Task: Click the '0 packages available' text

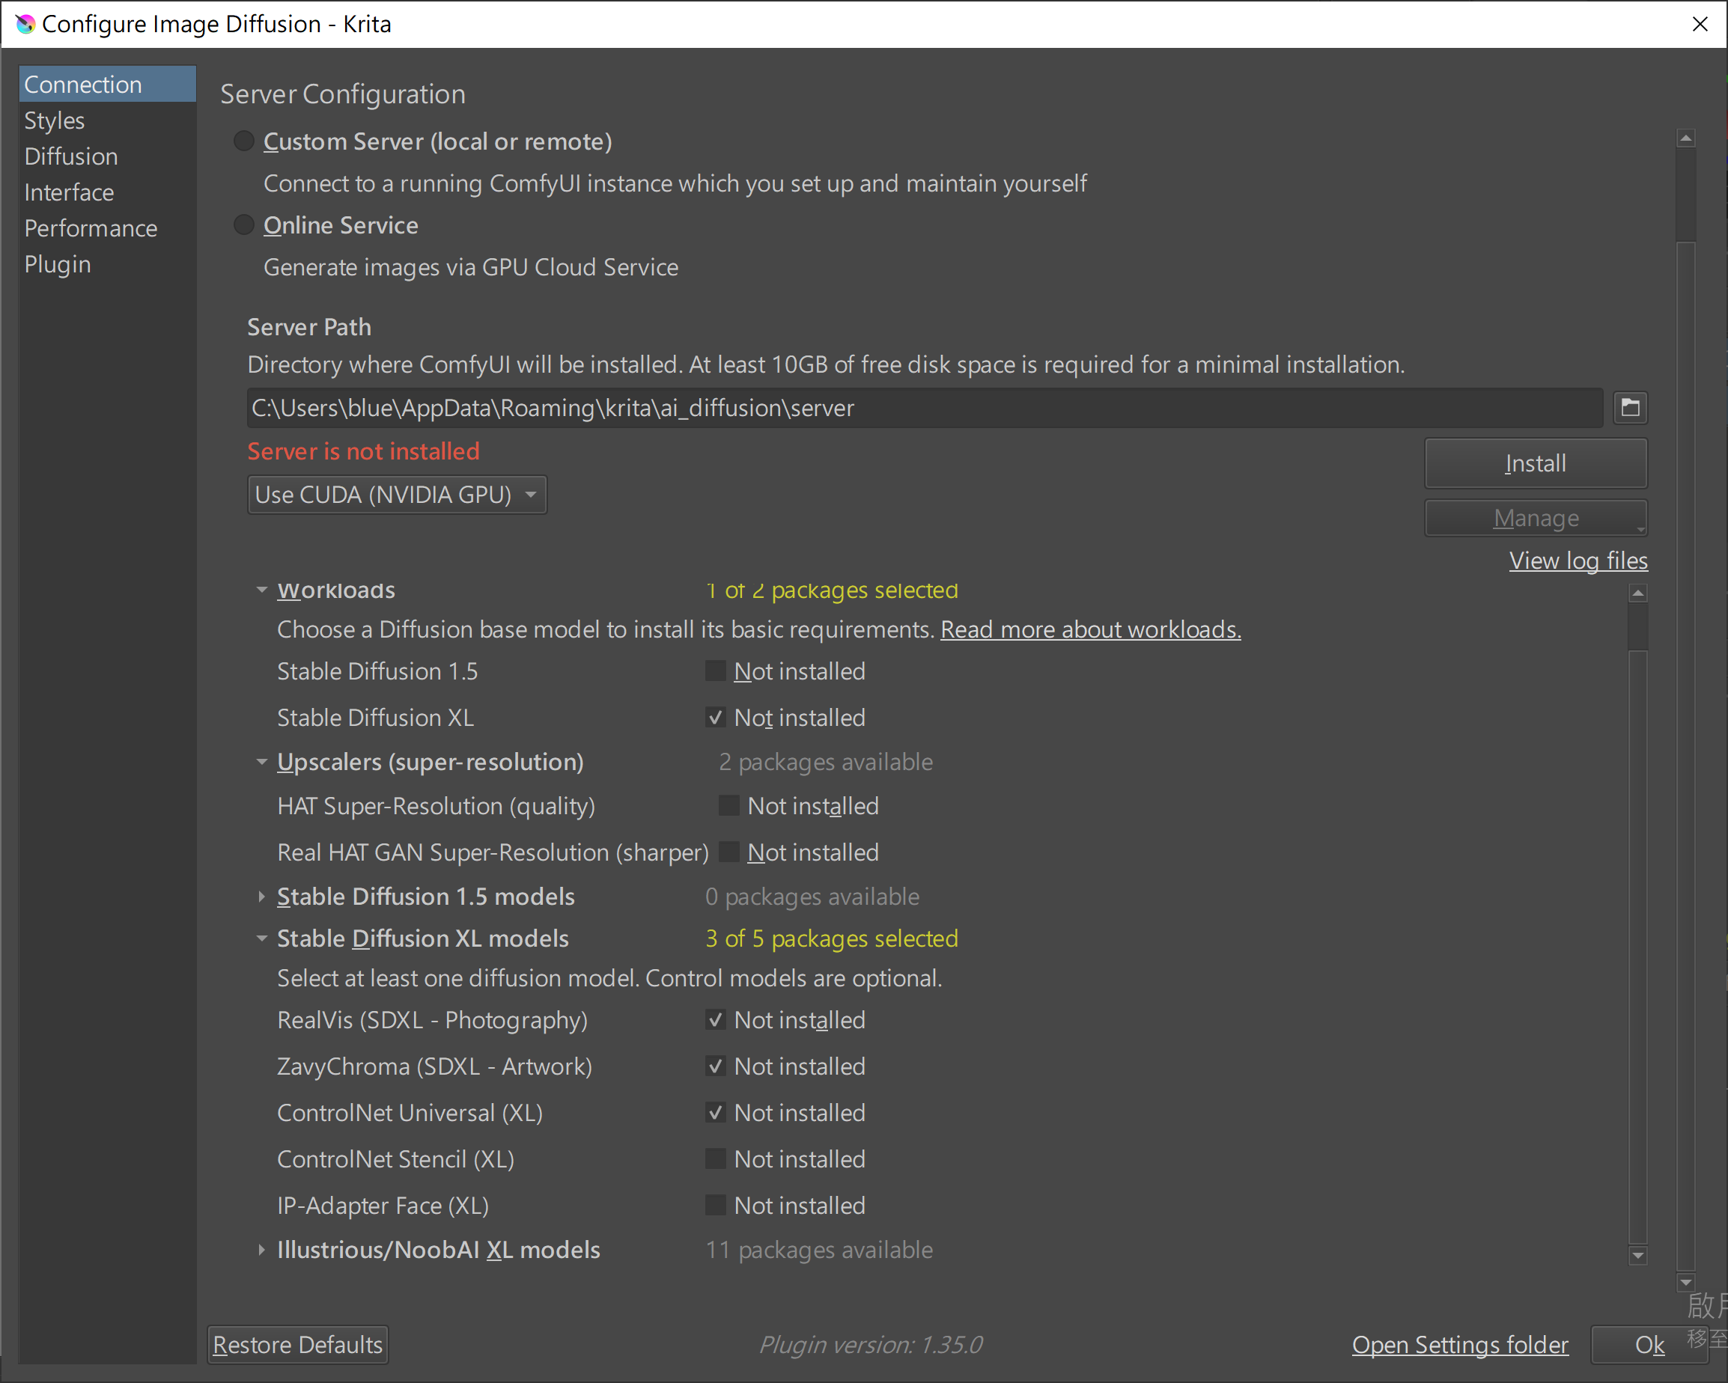Action: click(812, 897)
